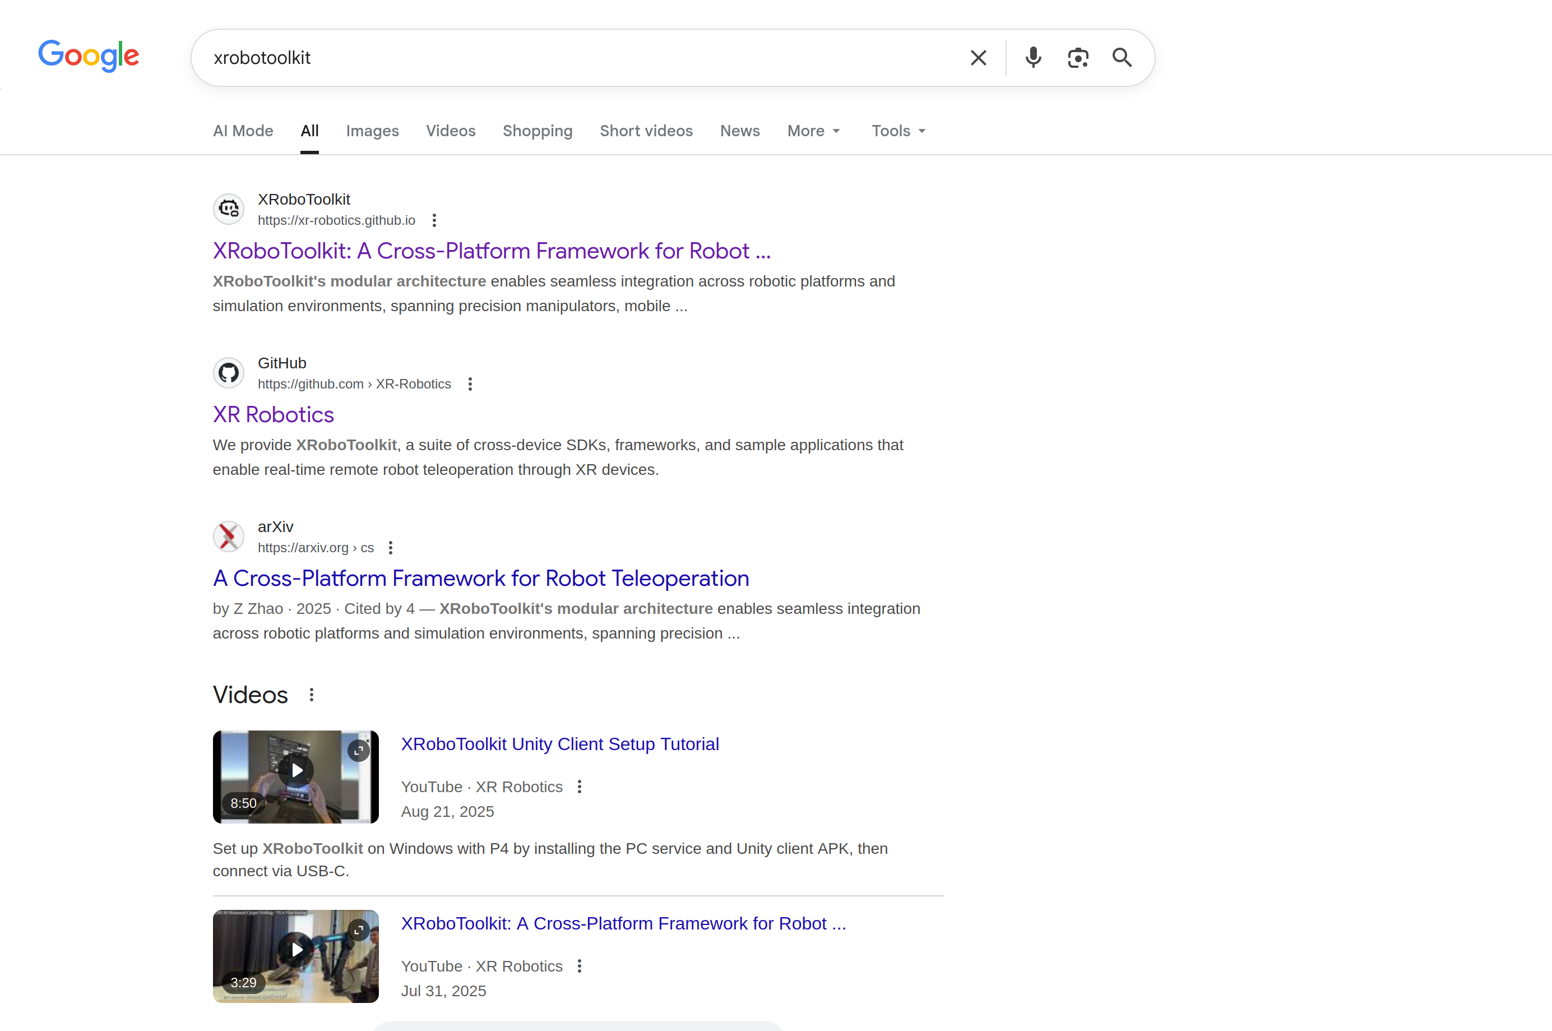This screenshot has height=1031, width=1552.
Task: Open the three-dot menu beside xr-robotics.github.io
Action: (434, 220)
